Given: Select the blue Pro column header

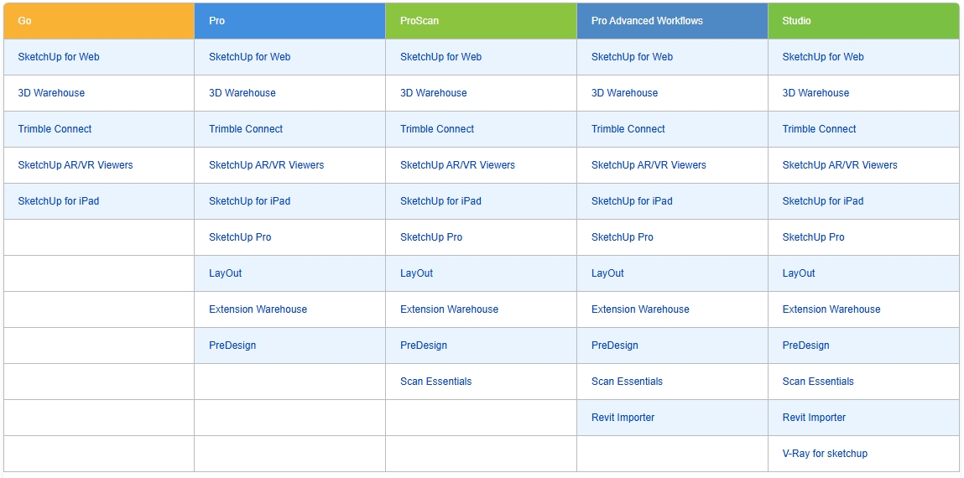Looking at the screenshot, I should [x=289, y=21].
